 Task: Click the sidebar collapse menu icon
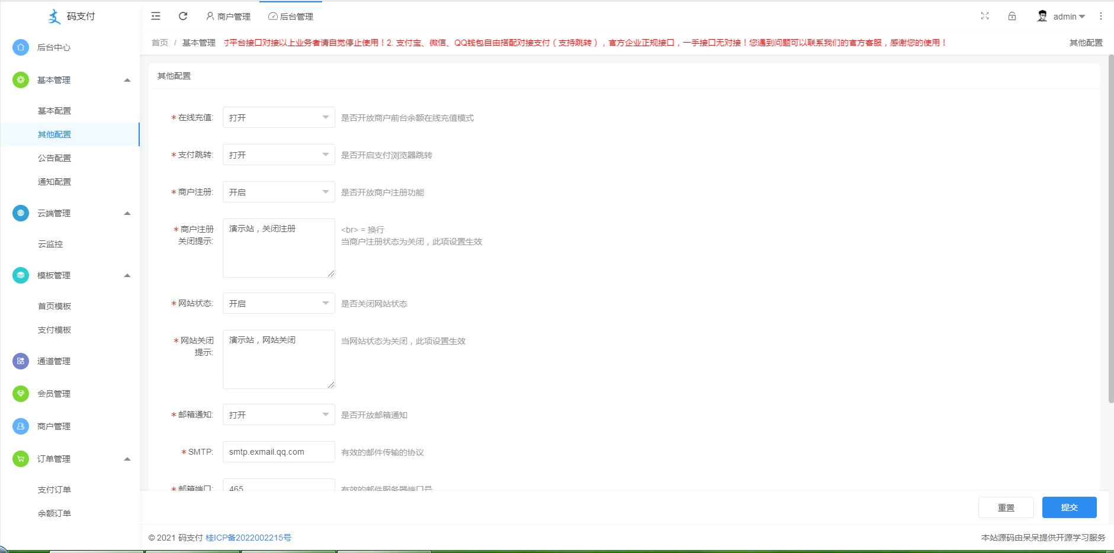coord(156,17)
